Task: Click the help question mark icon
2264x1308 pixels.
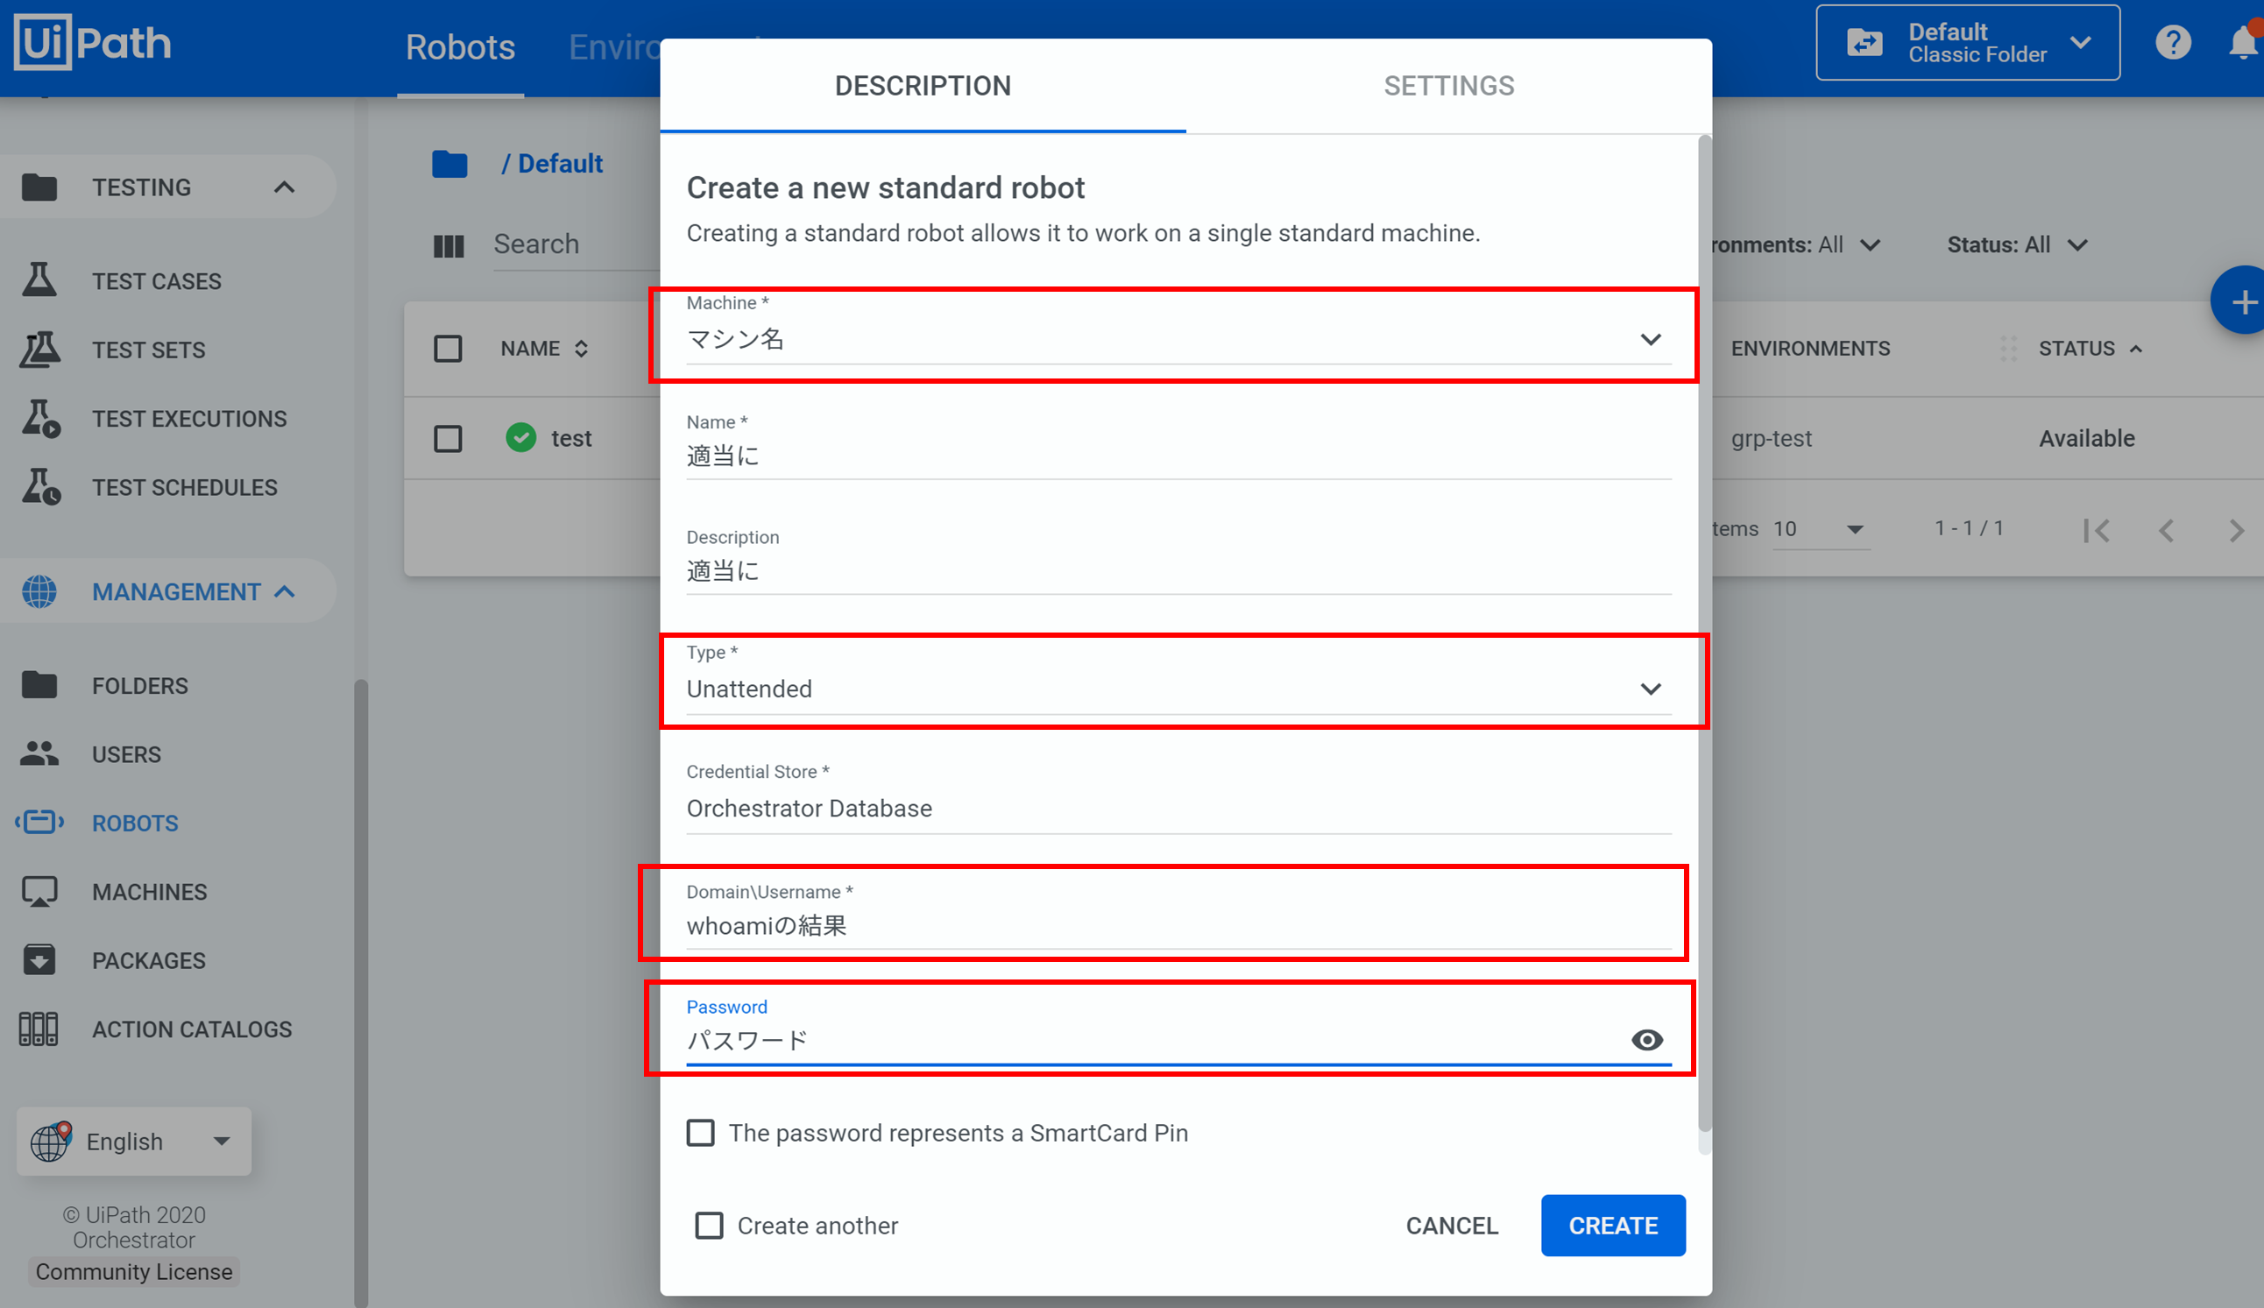Action: pyautogui.click(x=2172, y=42)
